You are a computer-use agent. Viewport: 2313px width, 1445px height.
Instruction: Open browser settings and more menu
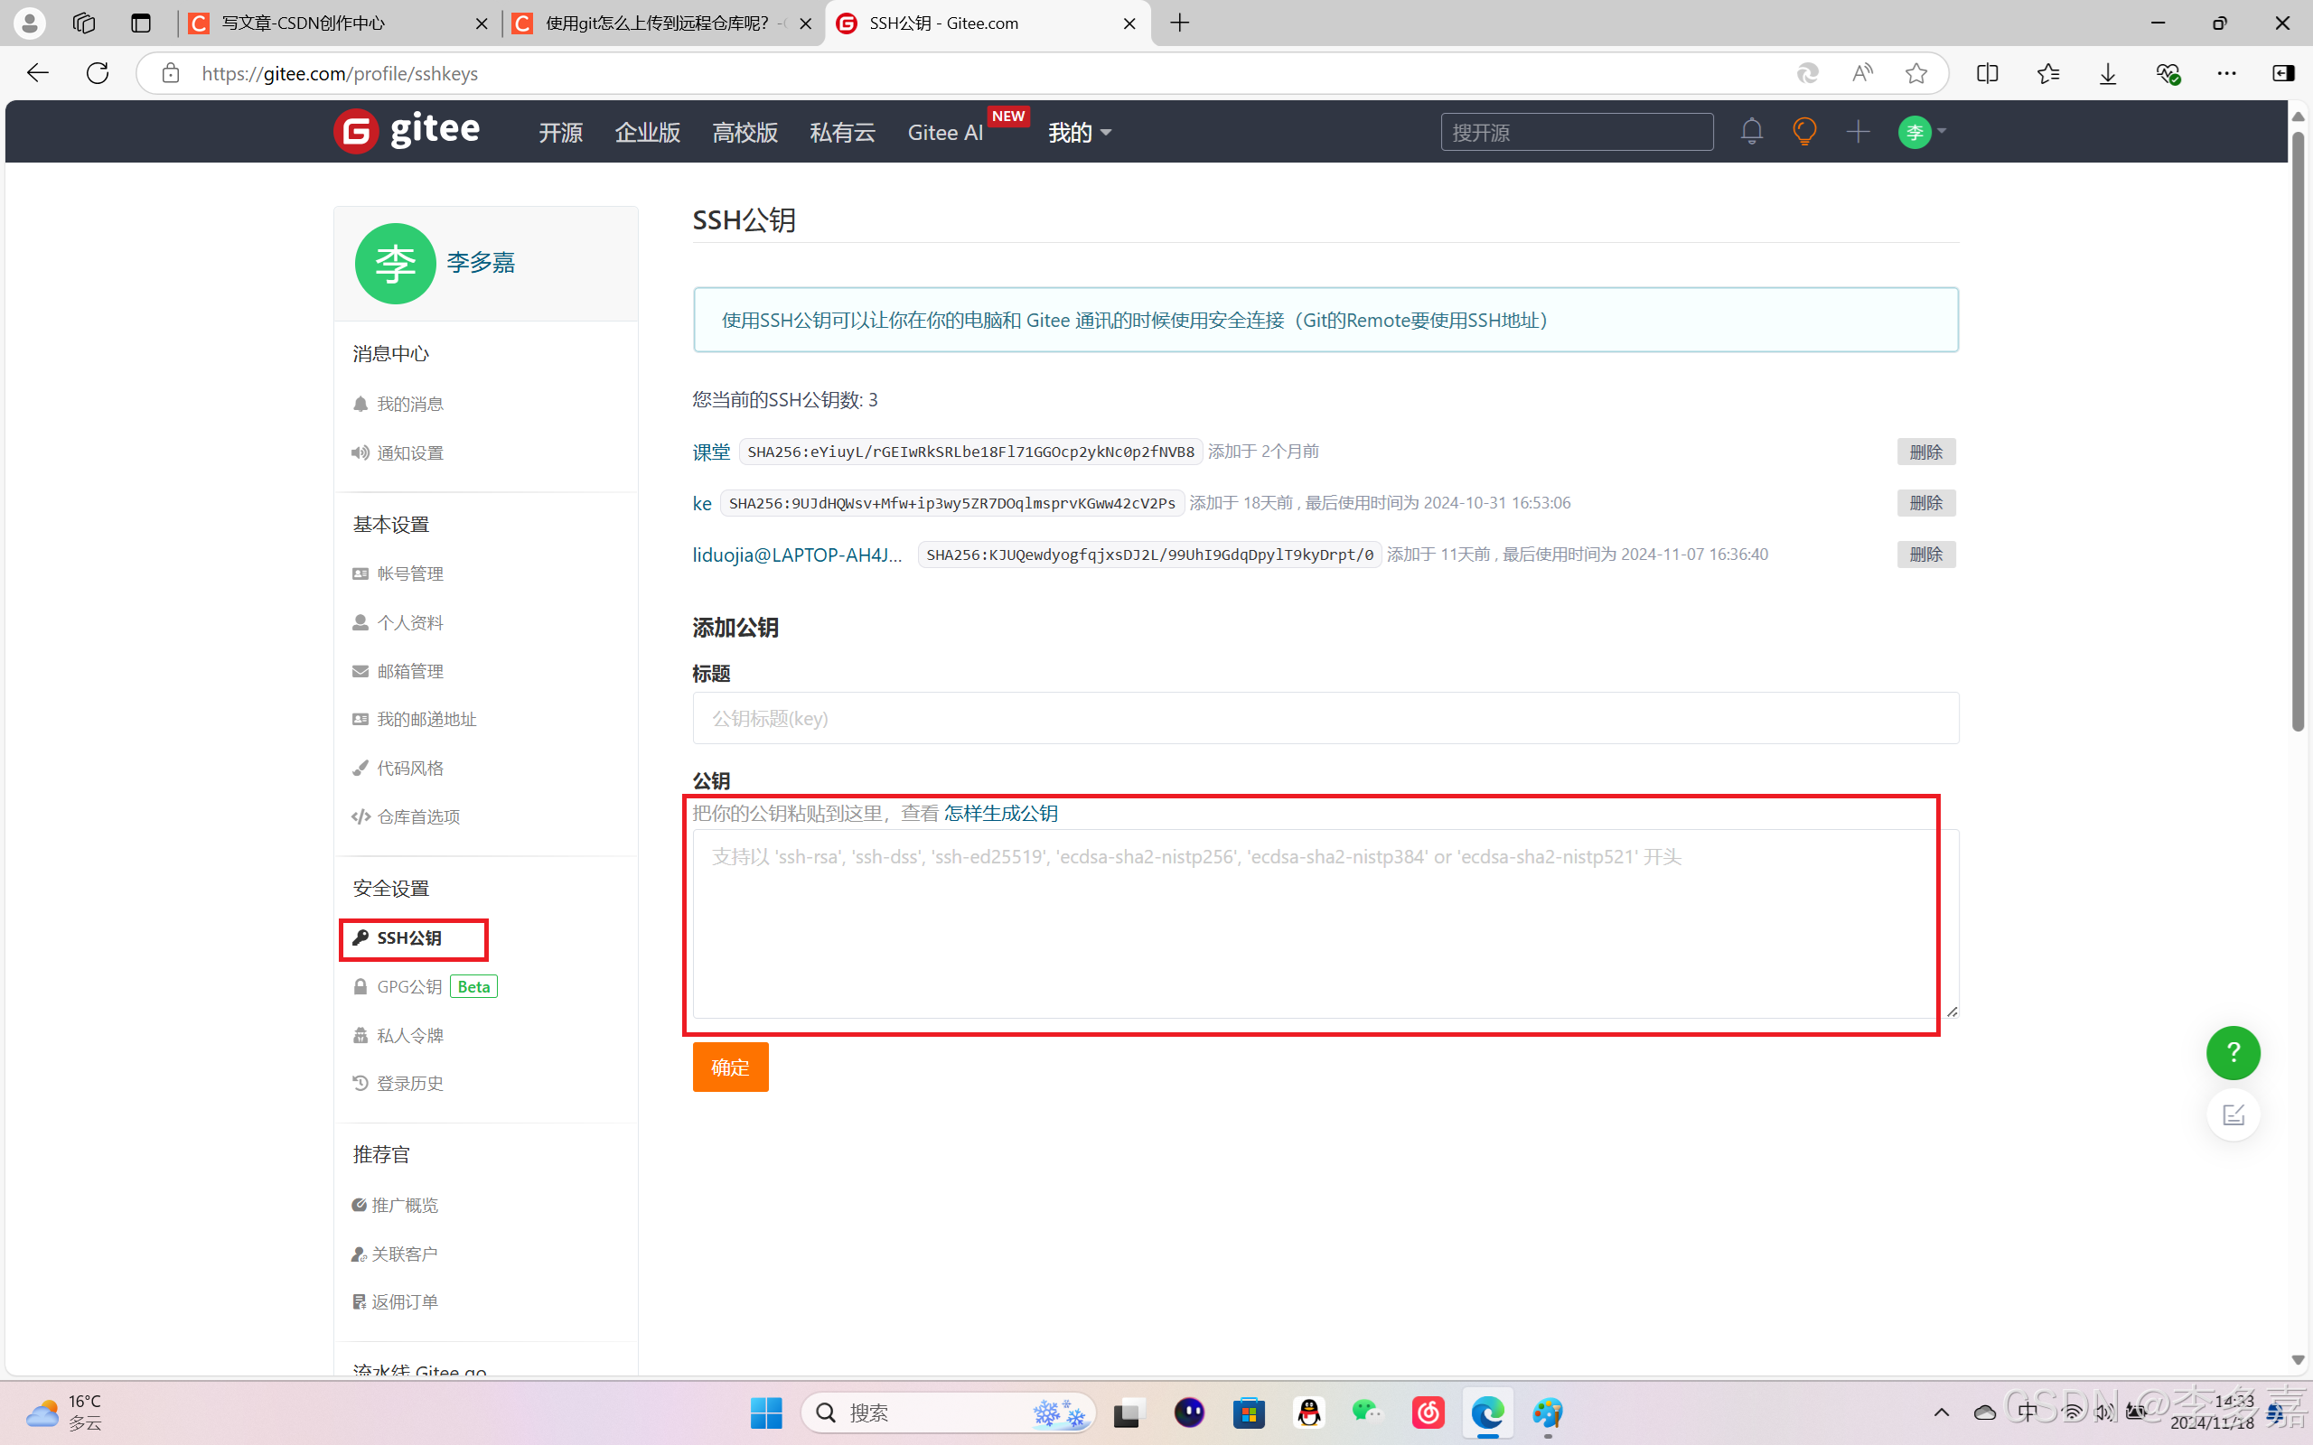[2226, 73]
